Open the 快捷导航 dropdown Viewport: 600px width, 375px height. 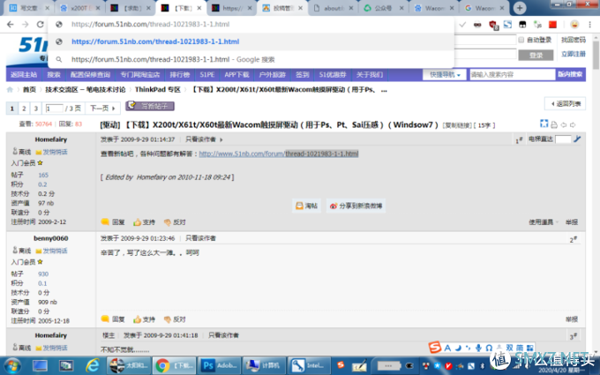444,75
